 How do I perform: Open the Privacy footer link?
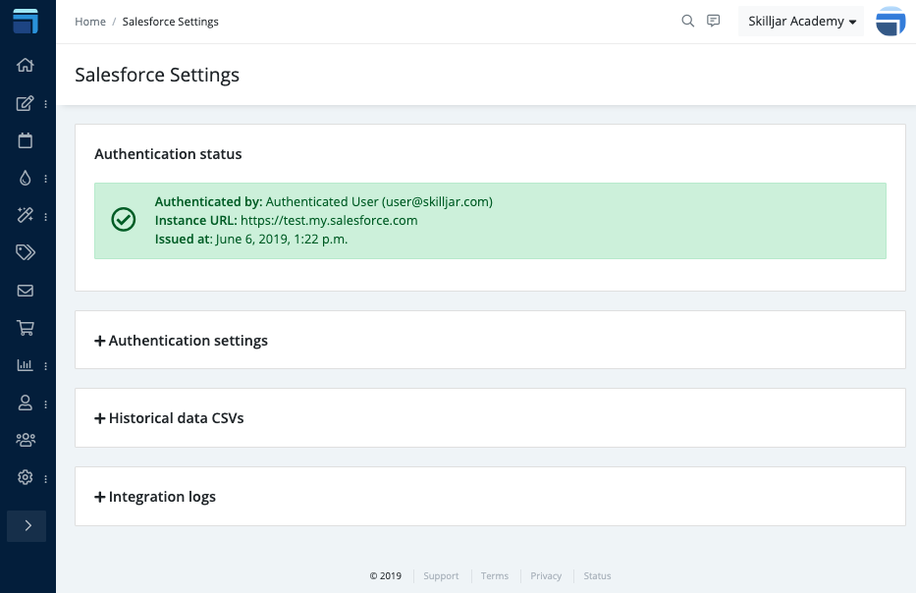pyautogui.click(x=546, y=576)
